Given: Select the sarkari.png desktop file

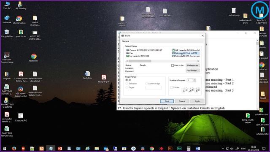Looking at the screenshot, I should click(234, 12).
